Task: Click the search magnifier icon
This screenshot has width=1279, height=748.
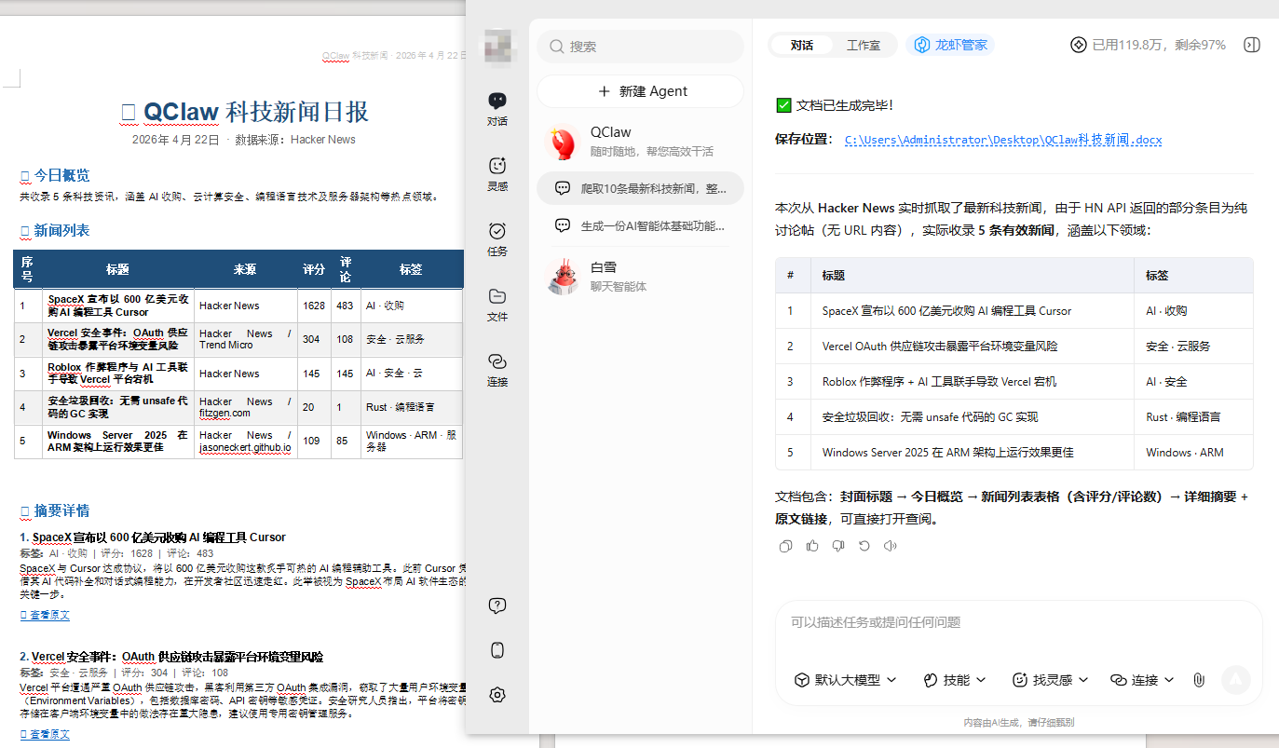Action: (556, 47)
